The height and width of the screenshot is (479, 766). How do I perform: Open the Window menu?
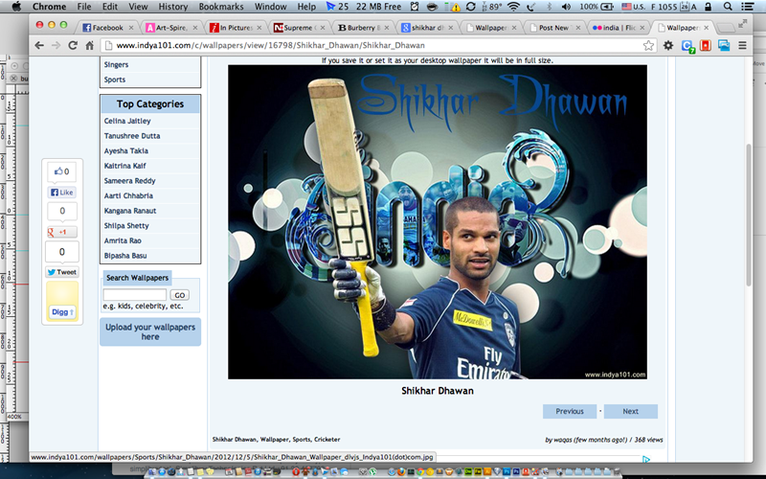(271, 7)
